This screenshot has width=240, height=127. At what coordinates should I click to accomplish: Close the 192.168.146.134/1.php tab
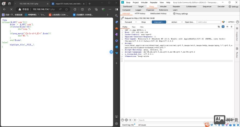point(48,4)
